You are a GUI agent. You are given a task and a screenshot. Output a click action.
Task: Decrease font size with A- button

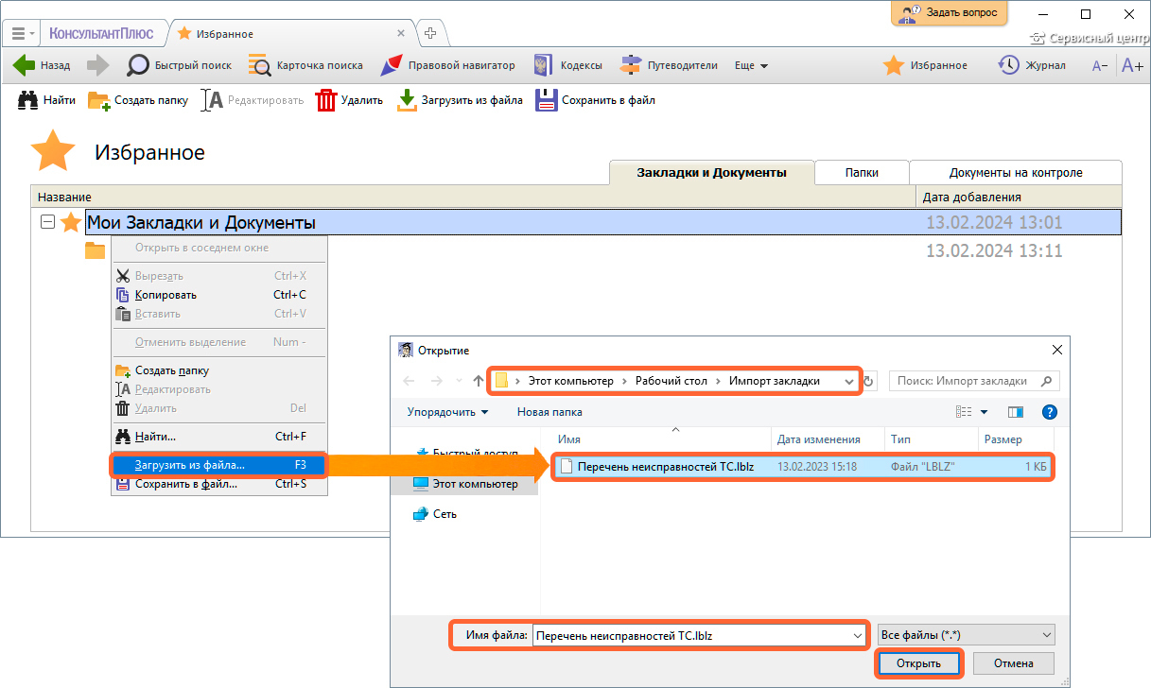tap(1100, 65)
